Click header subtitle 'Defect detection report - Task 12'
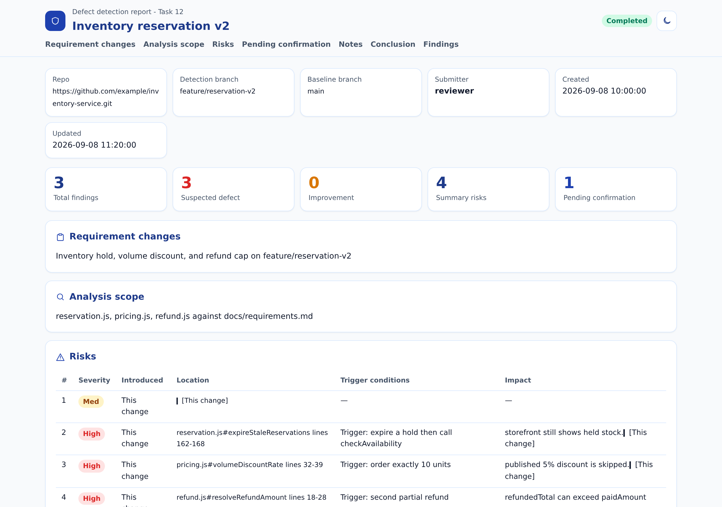This screenshot has width=722, height=507. (128, 12)
